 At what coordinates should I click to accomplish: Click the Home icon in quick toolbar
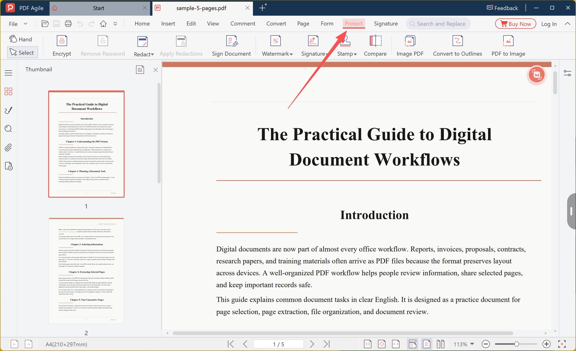tap(103, 24)
